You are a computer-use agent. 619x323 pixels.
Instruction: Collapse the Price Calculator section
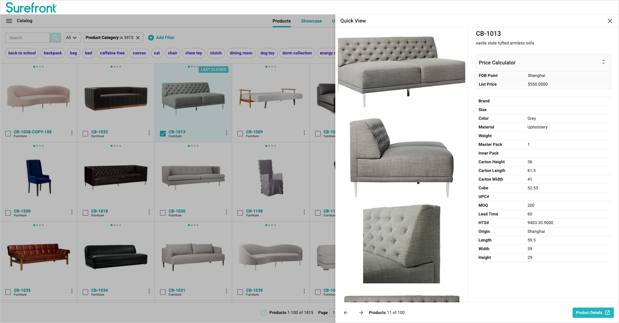pos(604,62)
